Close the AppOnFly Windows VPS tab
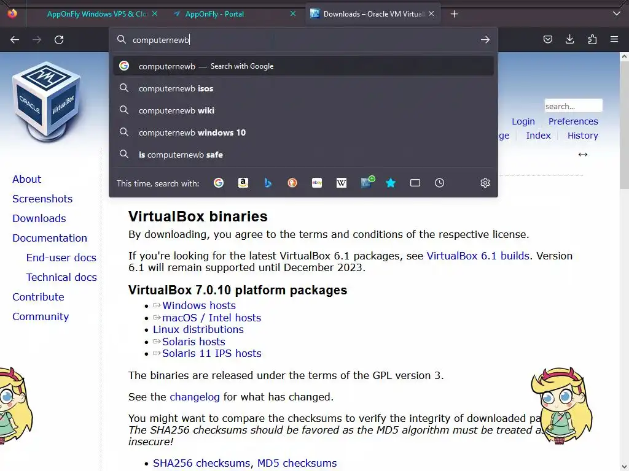 154,13
